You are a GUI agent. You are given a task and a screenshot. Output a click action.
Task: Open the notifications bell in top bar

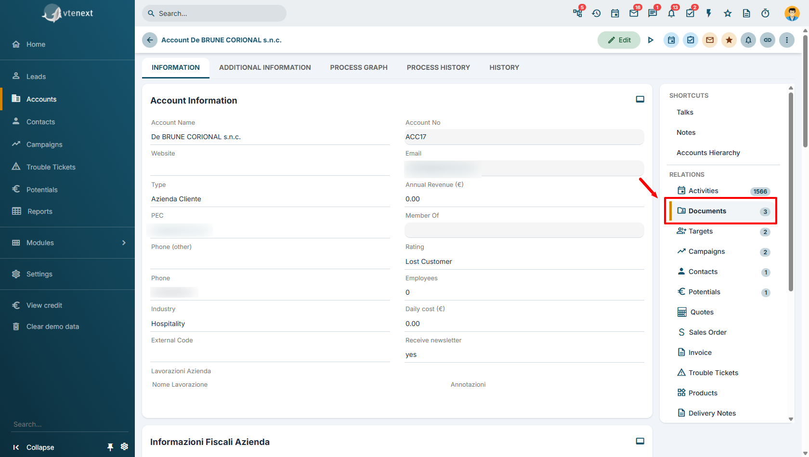click(x=671, y=13)
